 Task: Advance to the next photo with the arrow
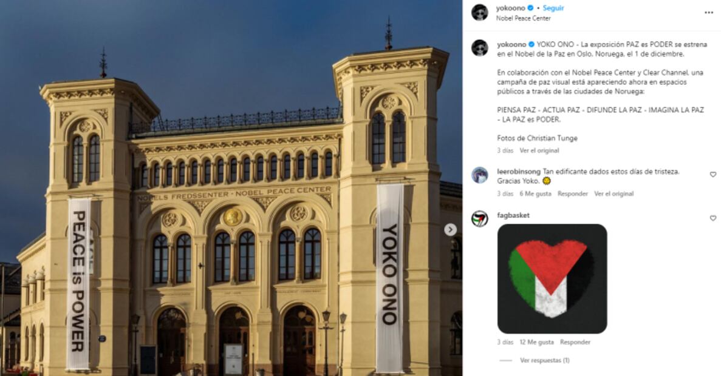(450, 230)
